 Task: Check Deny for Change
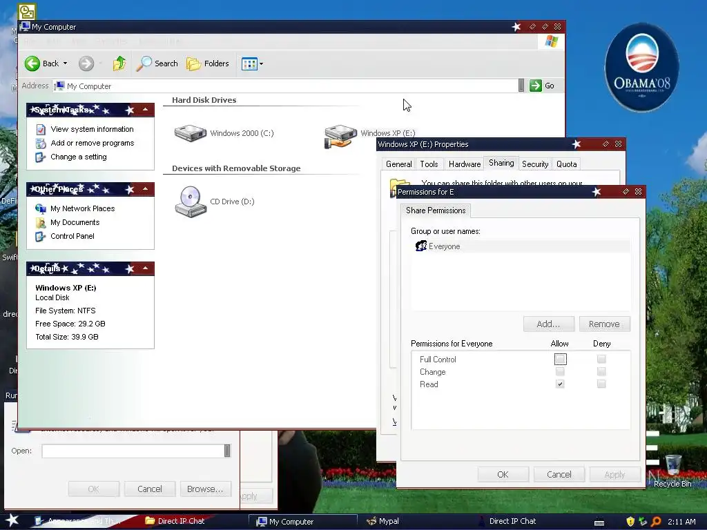(601, 372)
